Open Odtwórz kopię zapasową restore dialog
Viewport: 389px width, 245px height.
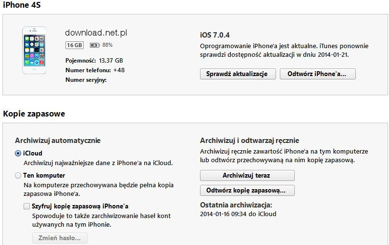click(247, 191)
